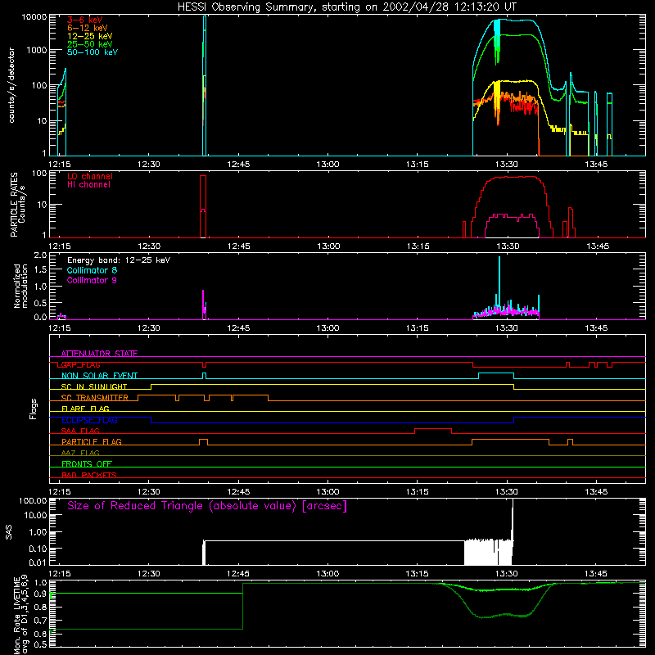Viewport: 655px width, 655px height.
Task: Click the Normalized modulation axis label
Action: (x=20, y=286)
